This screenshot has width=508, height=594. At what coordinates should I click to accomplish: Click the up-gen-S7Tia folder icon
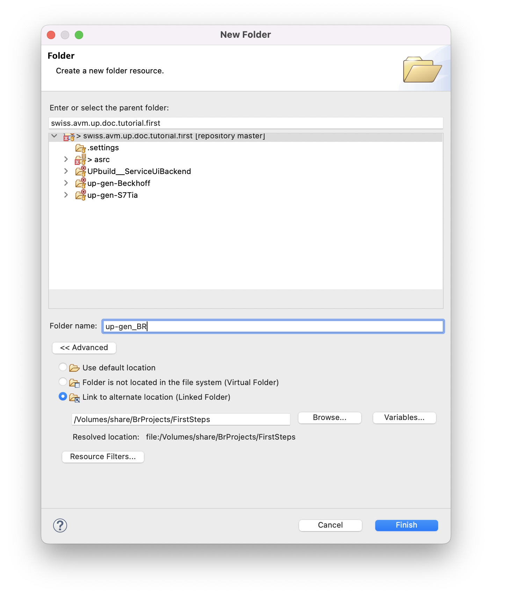(81, 195)
